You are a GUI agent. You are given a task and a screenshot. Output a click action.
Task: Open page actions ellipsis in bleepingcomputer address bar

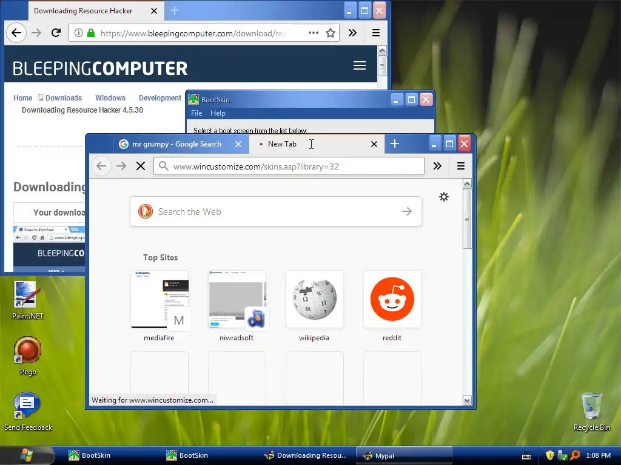(x=314, y=33)
